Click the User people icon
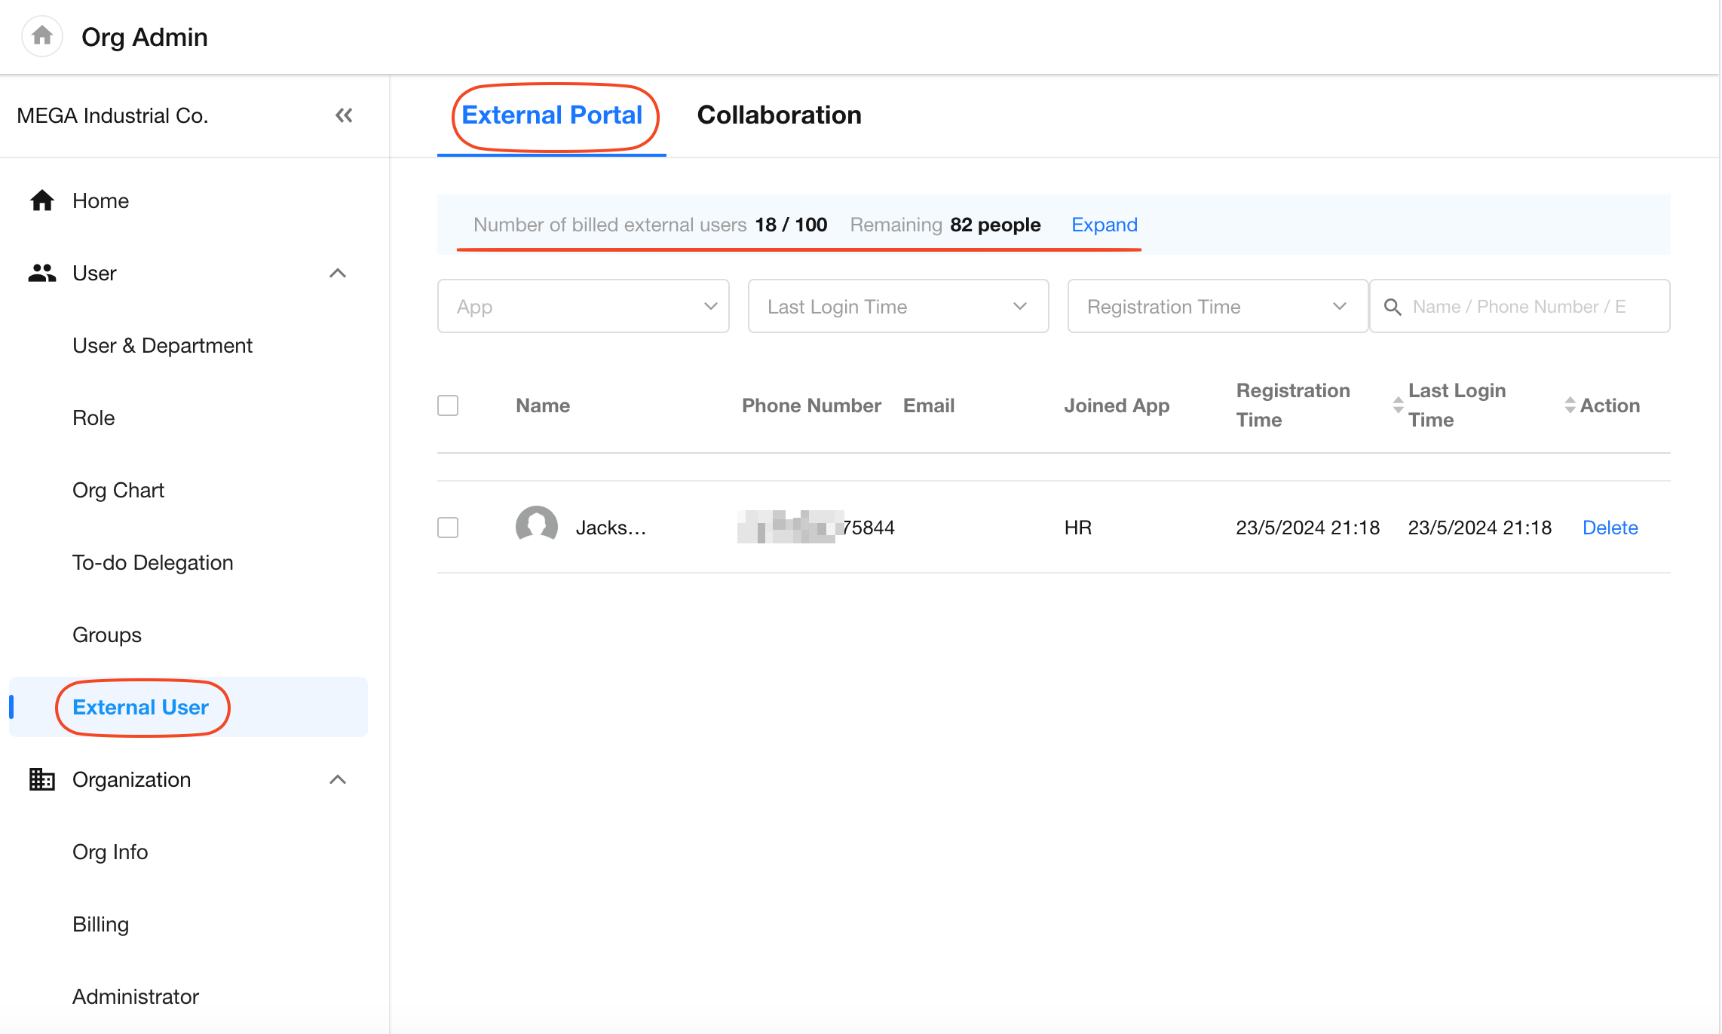The width and height of the screenshot is (1722, 1034). pyautogui.click(x=42, y=273)
